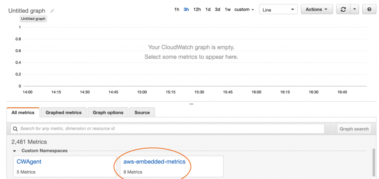The height and width of the screenshot is (179, 379).
Task: Open refresh interval dropdown arrow
Action: pyautogui.click(x=355, y=9)
